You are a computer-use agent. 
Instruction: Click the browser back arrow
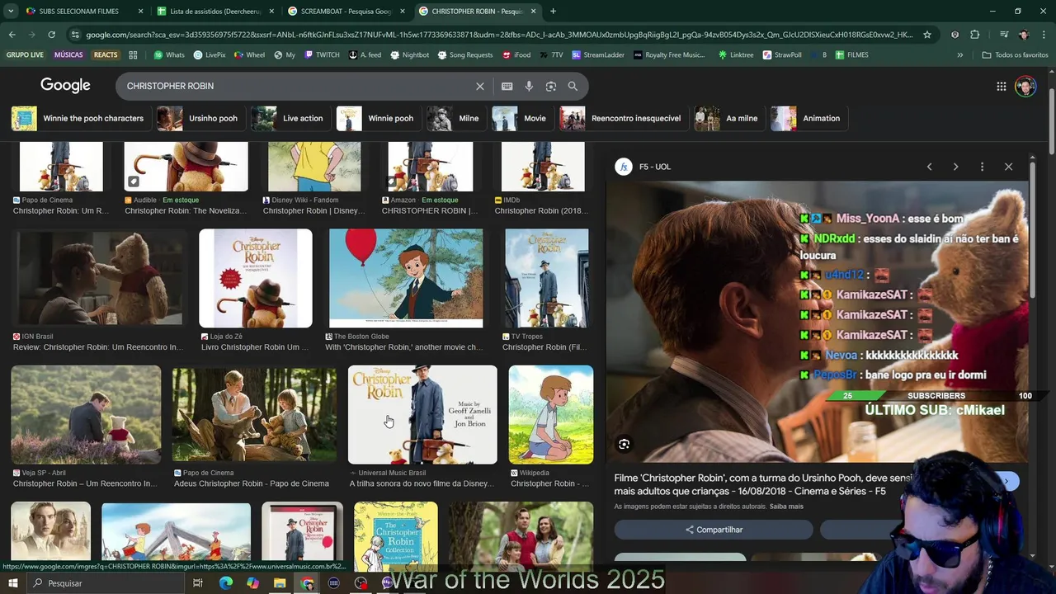coord(12,35)
